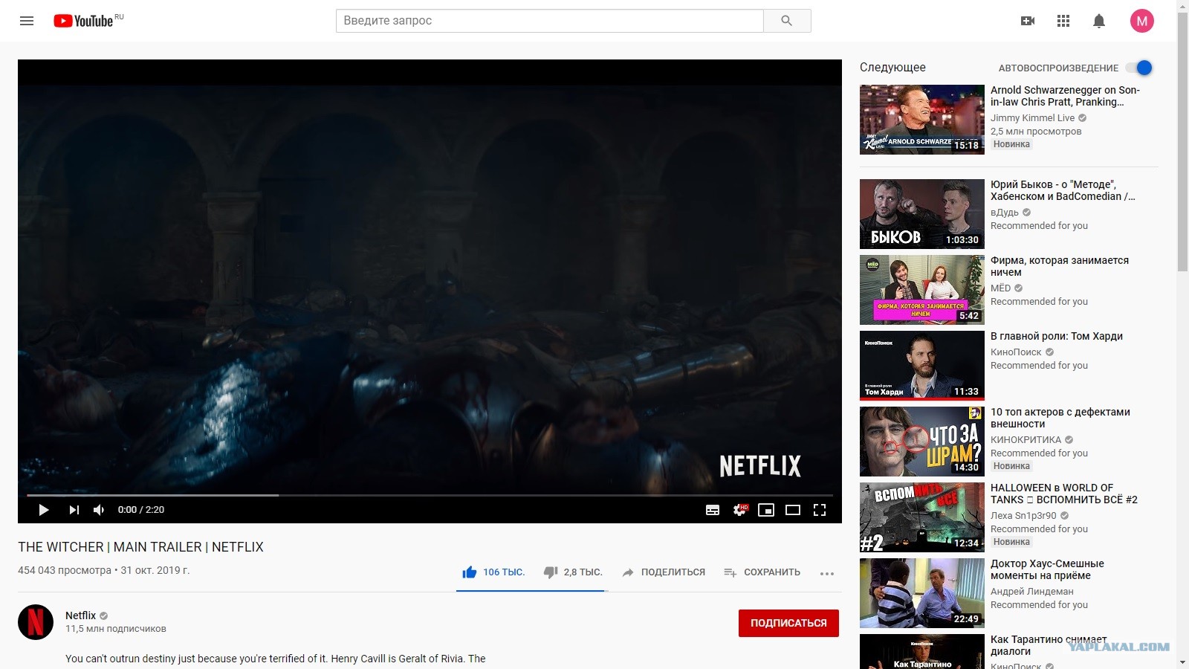1189x669 pixels.
Task: Open the hamburger guide menu
Action: coord(27,21)
